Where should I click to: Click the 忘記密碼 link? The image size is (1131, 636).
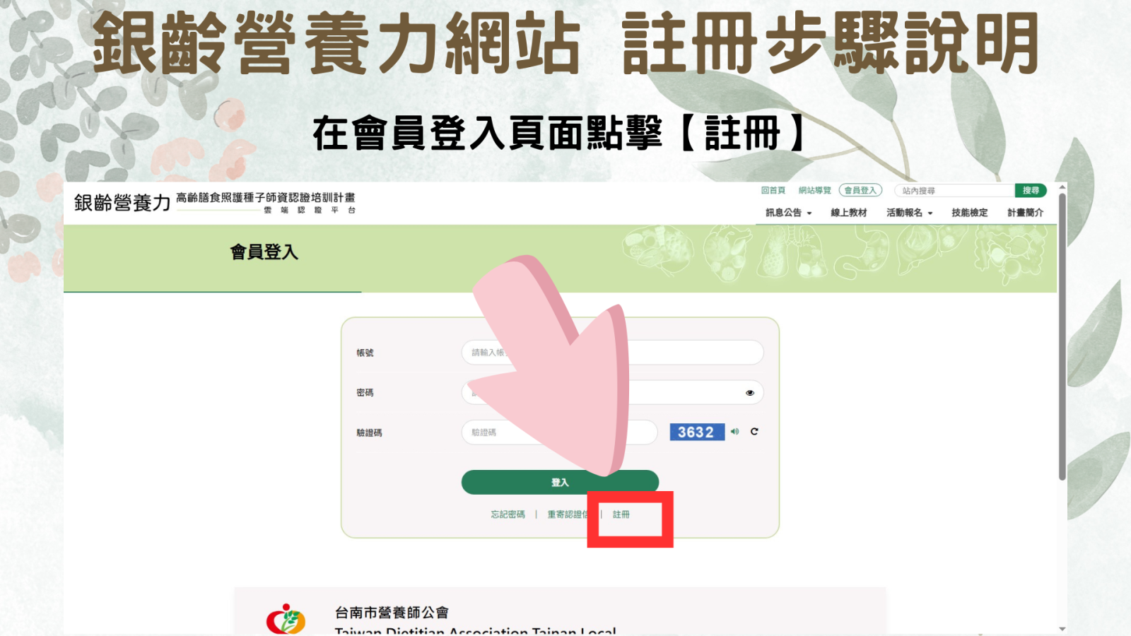pos(508,514)
